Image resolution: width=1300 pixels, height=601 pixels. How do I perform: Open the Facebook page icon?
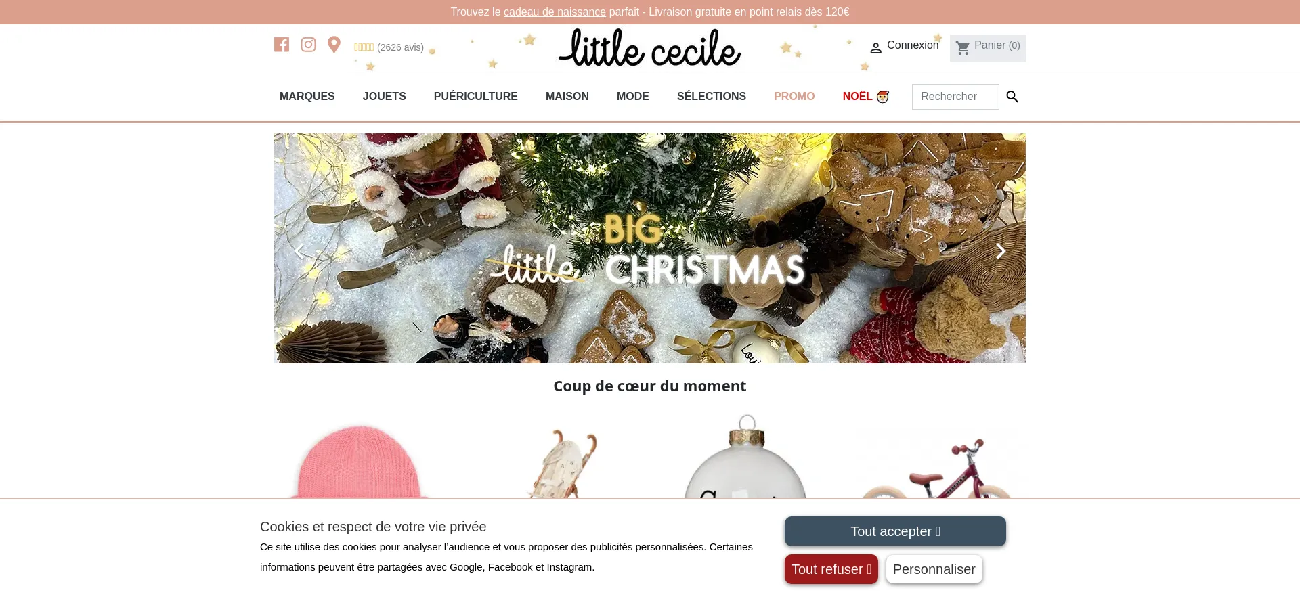282,45
